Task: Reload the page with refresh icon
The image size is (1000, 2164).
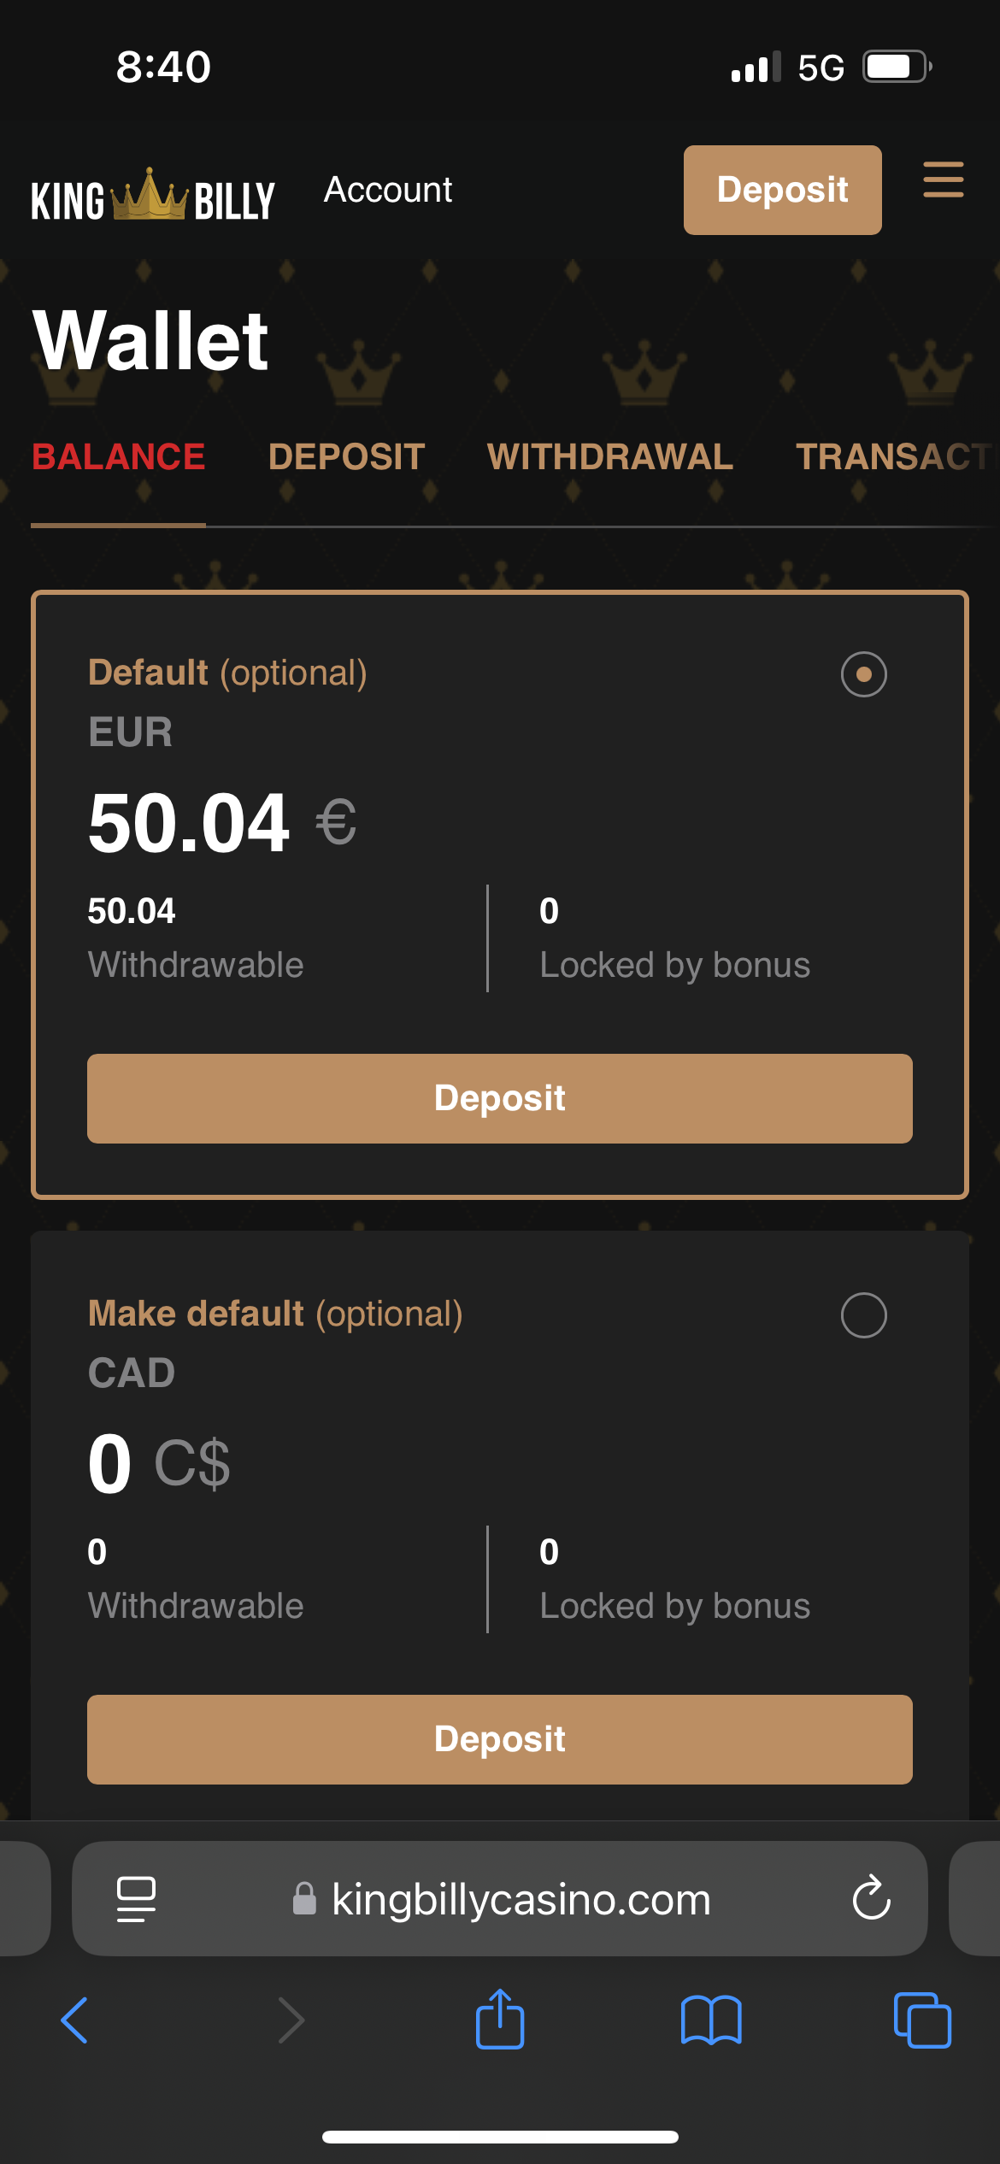Action: pyautogui.click(x=871, y=1898)
